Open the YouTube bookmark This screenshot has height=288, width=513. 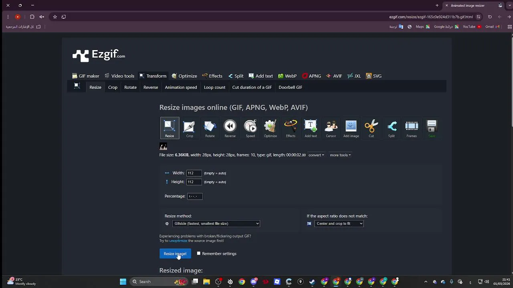point(472,27)
